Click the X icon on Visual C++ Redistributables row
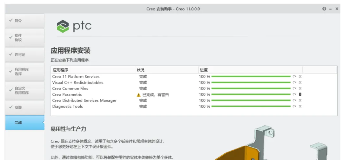 [x=300, y=82]
